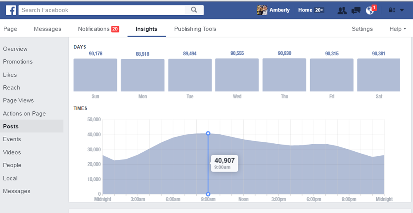413x213 pixels.
Task: Open the Help dropdown menu
Action: (x=397, y=29)
